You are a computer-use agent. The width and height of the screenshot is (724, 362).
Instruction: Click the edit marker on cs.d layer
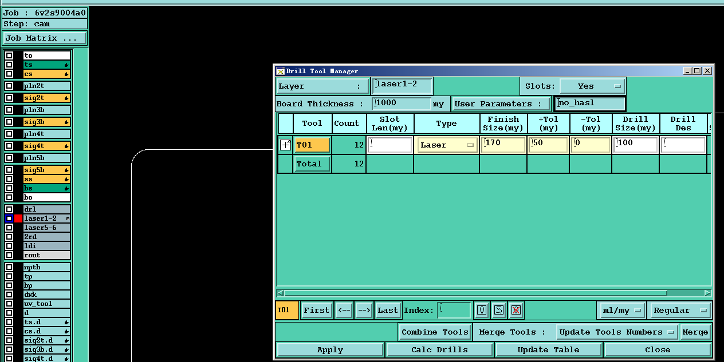coord(66,332)
